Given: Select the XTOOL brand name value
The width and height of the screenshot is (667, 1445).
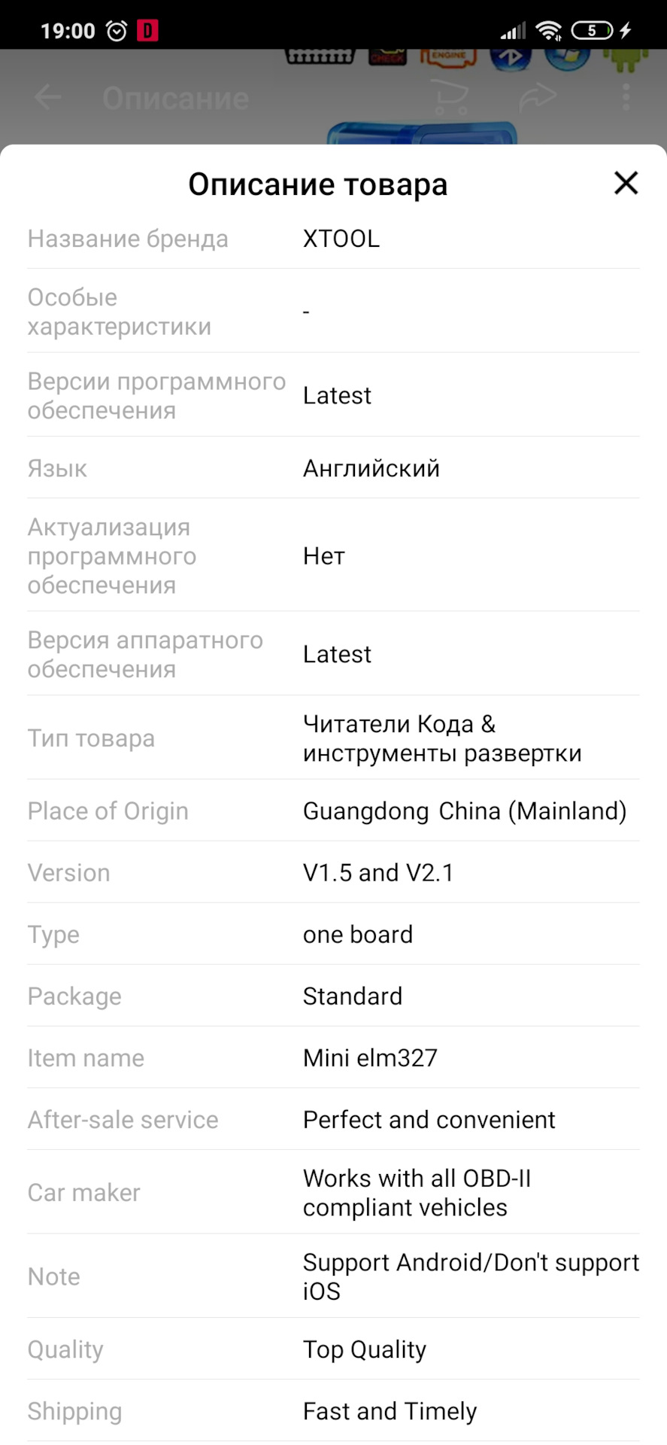Looking at the screenshot, I should tap(341, 239).
